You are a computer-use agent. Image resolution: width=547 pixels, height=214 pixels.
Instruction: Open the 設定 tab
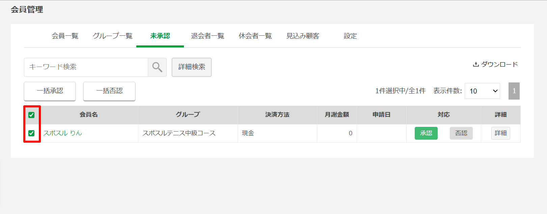point(350,36)
